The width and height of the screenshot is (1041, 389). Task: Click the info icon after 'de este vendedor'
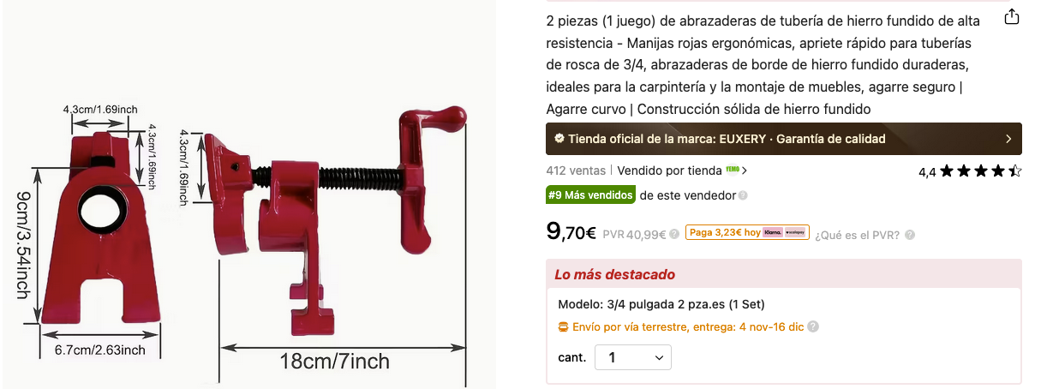[743, 195]
